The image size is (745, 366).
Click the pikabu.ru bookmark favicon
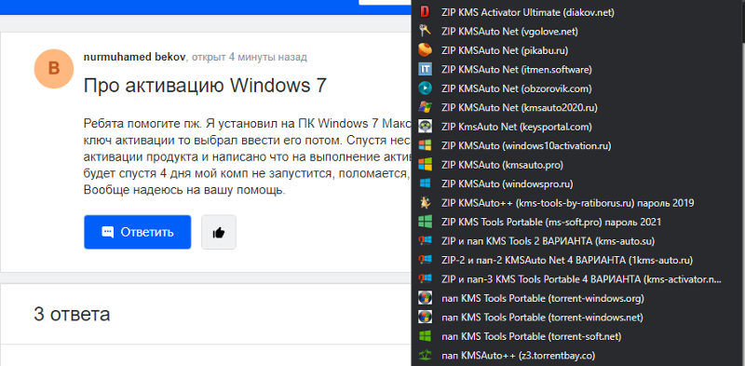pyautogui.click(x=425, y=50)
